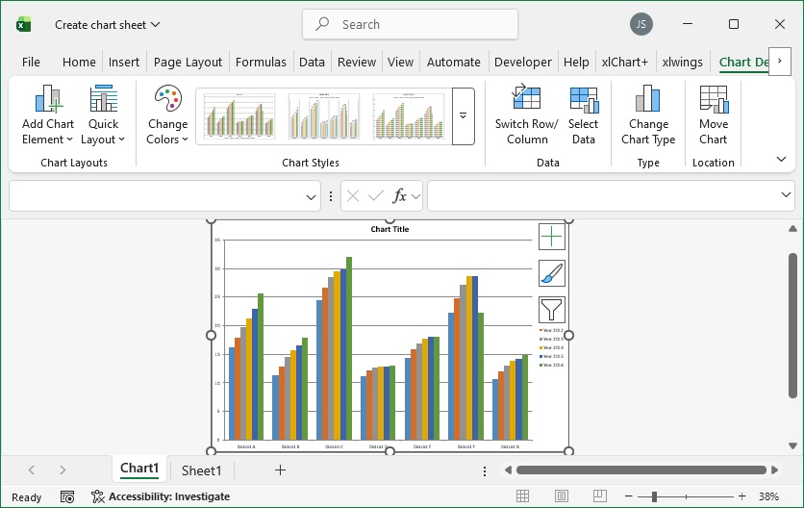Image resolution: width=804 pixels, height=508 pixels.
Task: Open the Page Layout tab
Action: pos(188,63)
